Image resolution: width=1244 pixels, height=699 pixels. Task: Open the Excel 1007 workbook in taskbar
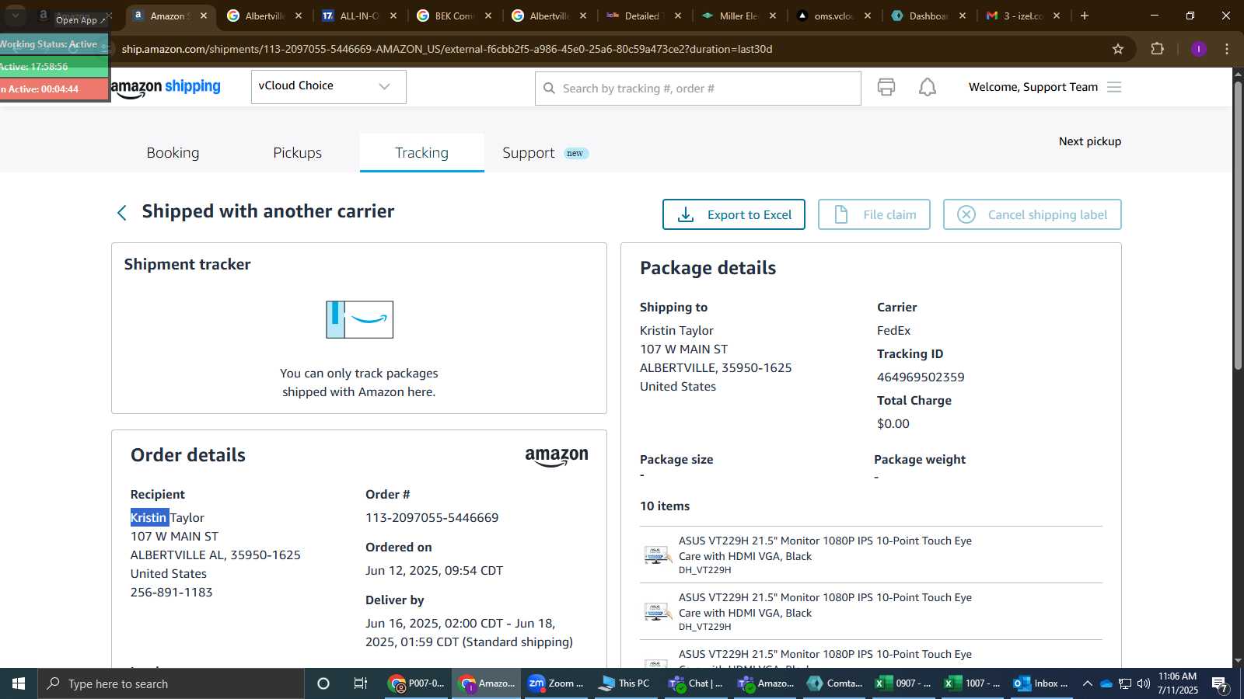pyautogui.click(x=972, y=683)
